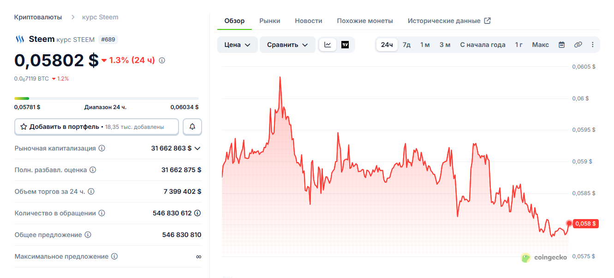The image size is (614, 278).
Task: Expand the market cap chevron by 31 662 863 $
Action: click(197, 148)
